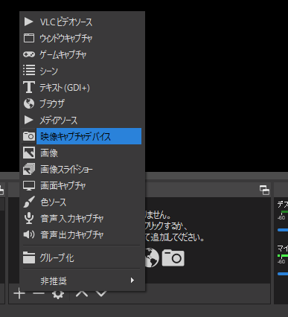Add 画像スライドショー source

pyautogui.click(x=82, y=169)
